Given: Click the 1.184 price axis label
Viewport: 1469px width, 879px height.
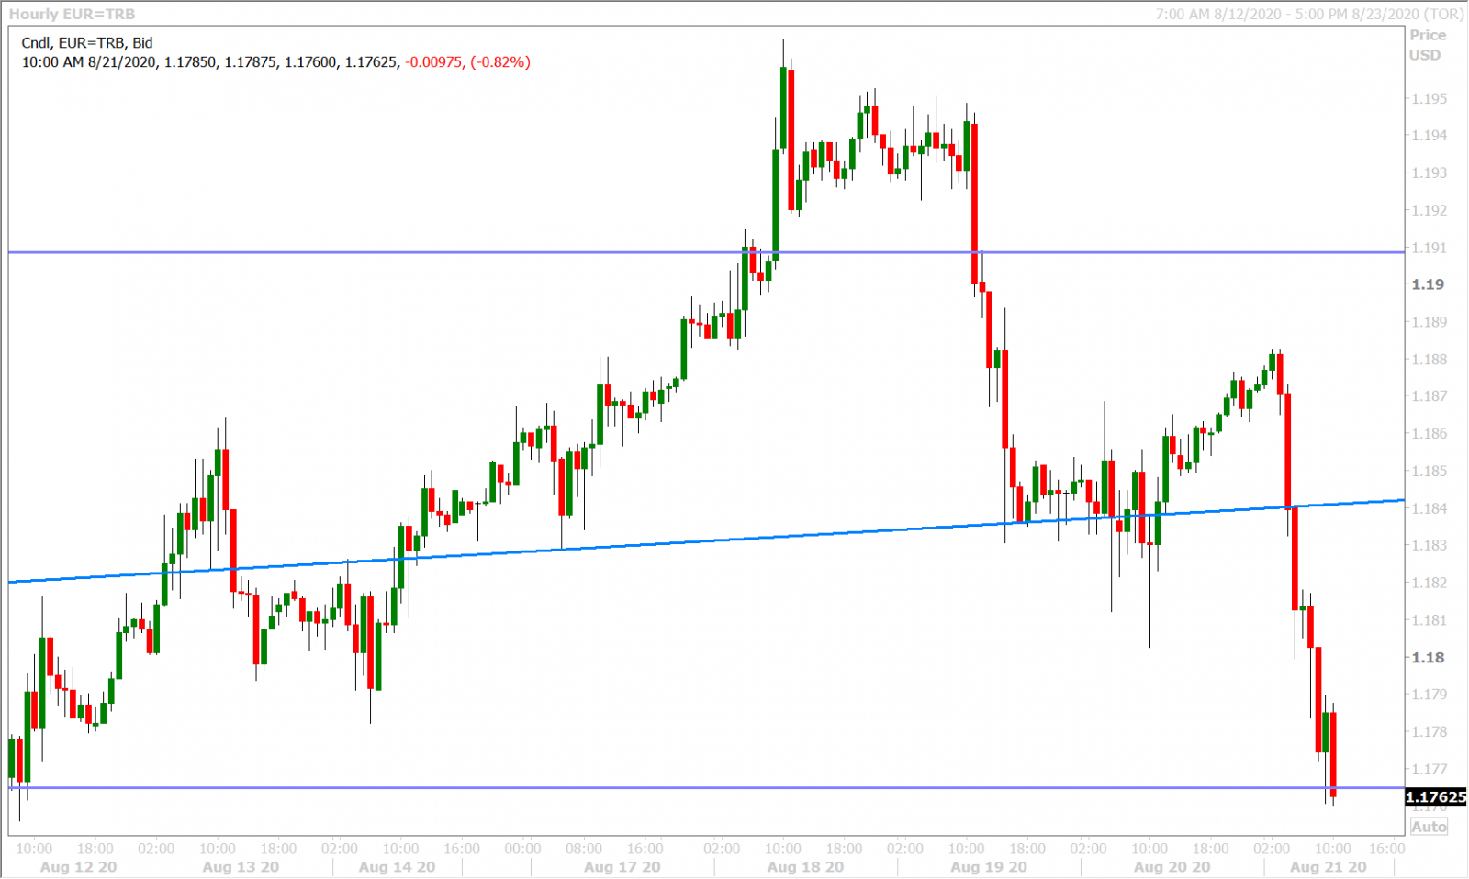Looking at the screenshot, I should 1430,508.
